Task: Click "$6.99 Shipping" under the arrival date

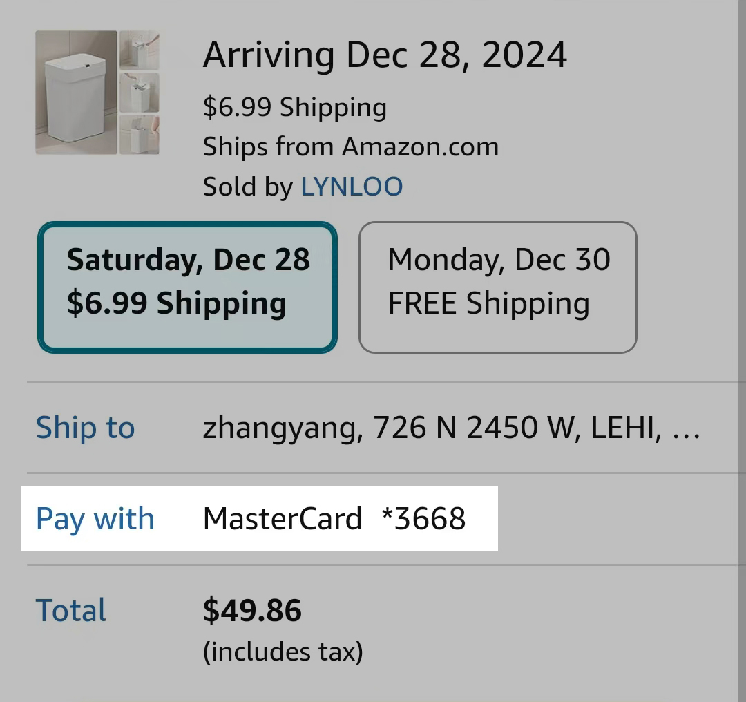Action: point(294,107)
